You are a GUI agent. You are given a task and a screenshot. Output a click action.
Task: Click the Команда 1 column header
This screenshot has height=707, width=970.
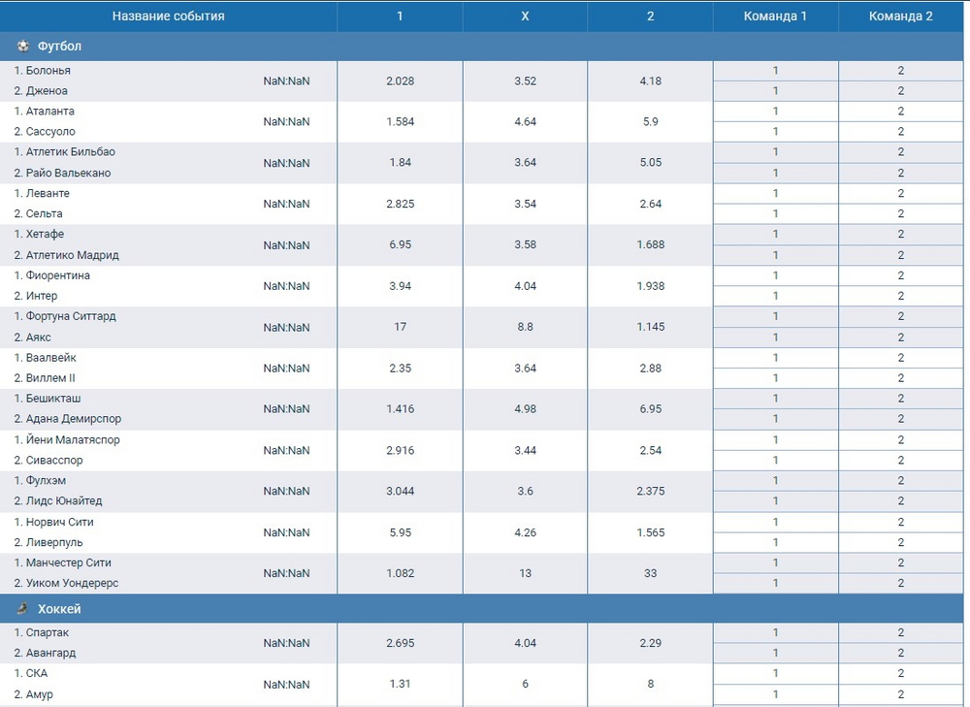click(x=775, y=16)
